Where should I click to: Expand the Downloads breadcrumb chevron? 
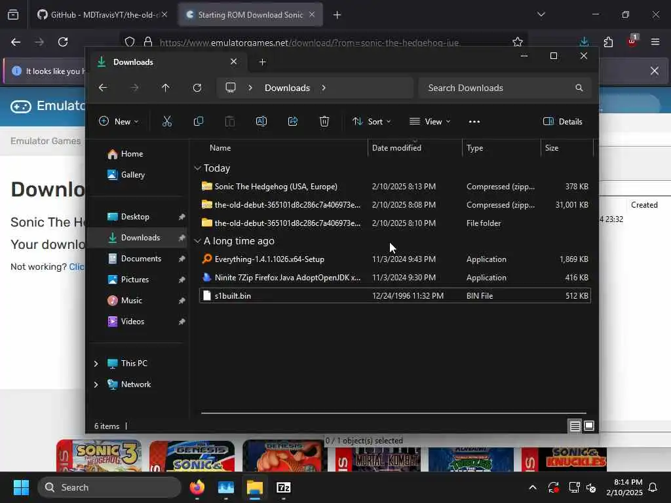click(324, 88)
